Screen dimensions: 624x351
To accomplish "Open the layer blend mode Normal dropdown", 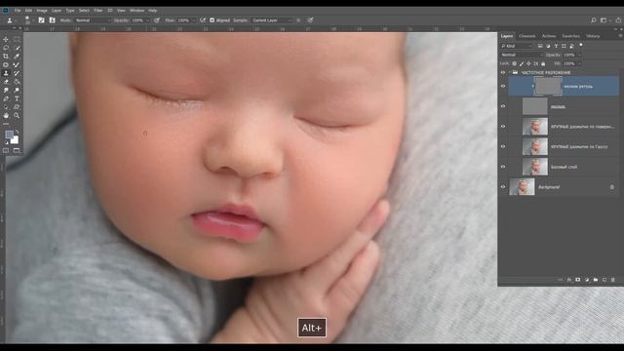I will (x=522, y=55).
